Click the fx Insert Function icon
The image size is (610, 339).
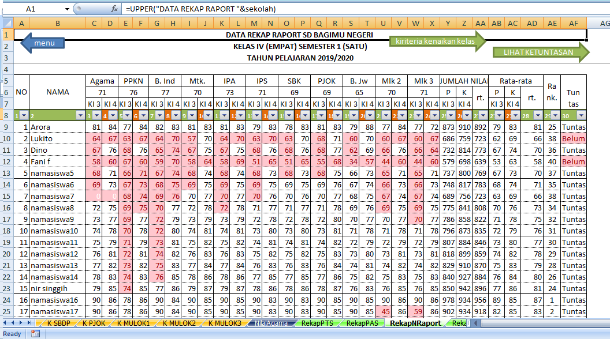coord(114,9)
